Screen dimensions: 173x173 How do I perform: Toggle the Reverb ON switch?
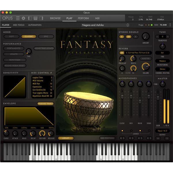click(122, 53)
